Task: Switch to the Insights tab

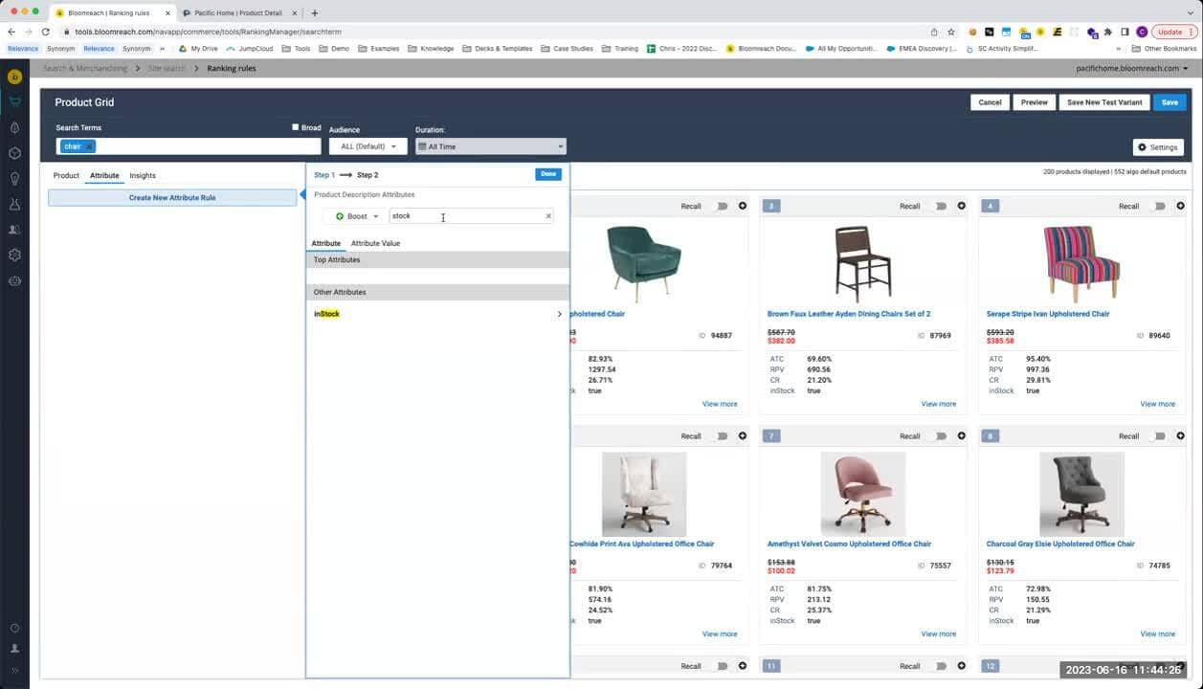Action: coord(143,176)
